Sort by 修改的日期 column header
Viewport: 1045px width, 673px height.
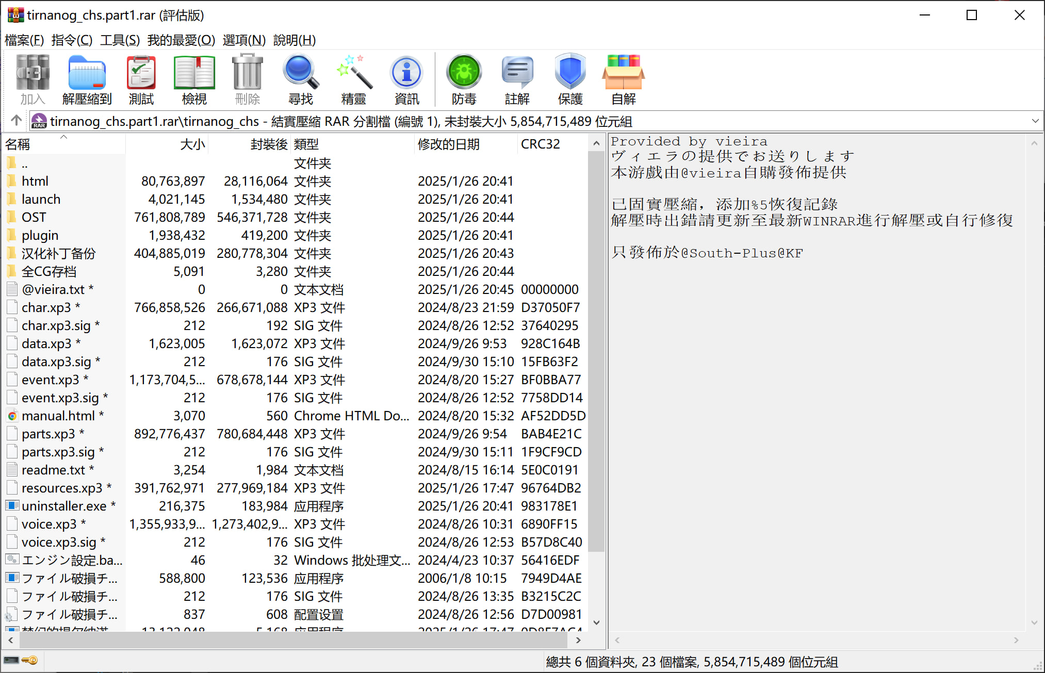coord(448,144)
